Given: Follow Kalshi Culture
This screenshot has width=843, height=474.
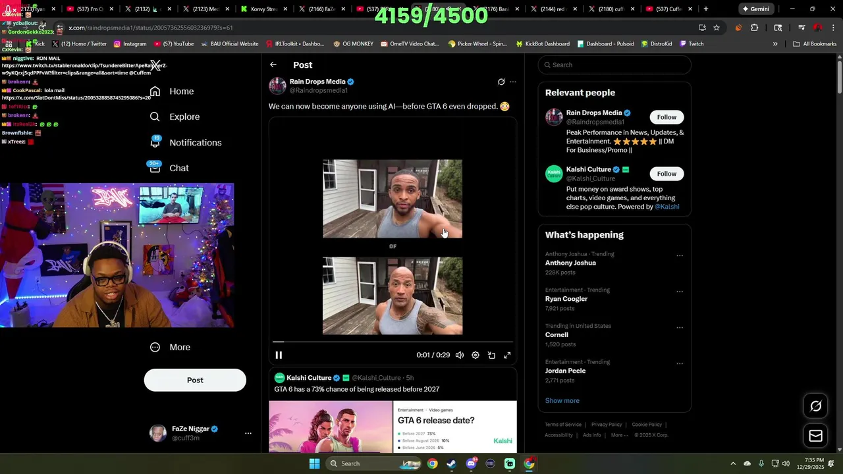Looking at the screenshot, I should tap(666, 174).
